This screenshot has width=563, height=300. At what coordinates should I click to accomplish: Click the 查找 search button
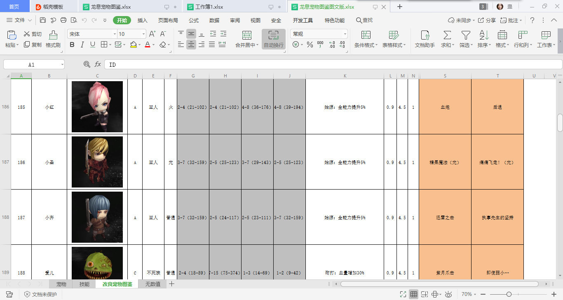(364, 20)
